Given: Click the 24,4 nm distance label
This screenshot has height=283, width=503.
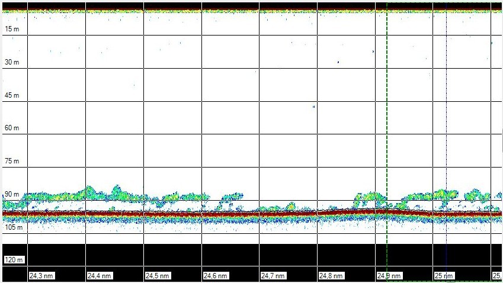Looking at the screenshot, I should [100, 276].
